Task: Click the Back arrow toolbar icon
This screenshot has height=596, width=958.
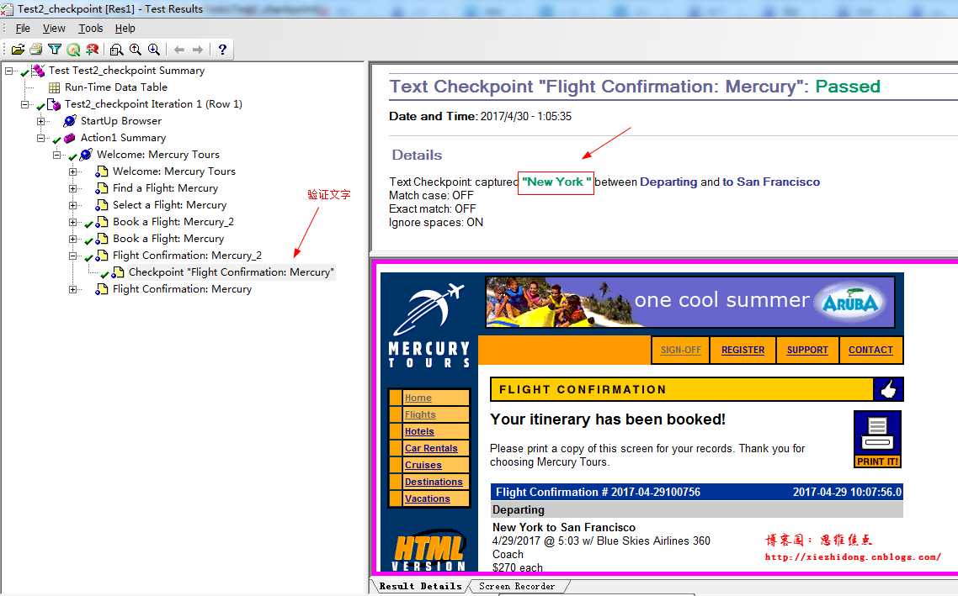Action: click(x=179, y=50)
